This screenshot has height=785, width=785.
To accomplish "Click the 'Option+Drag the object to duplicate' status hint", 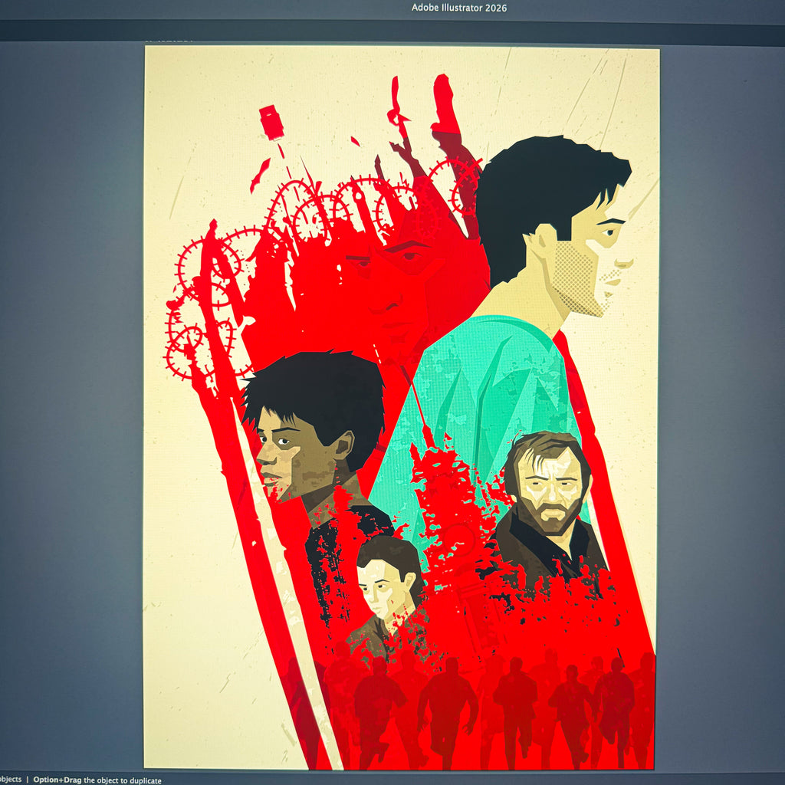I will [x=97, y=780].
